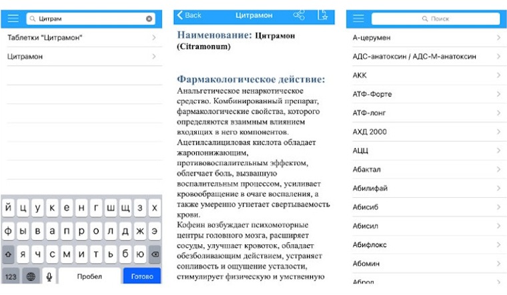This screenshot has width=507, height=295.
Task: Open hamburger menu in the search-results screen
Action: (13, 19)
